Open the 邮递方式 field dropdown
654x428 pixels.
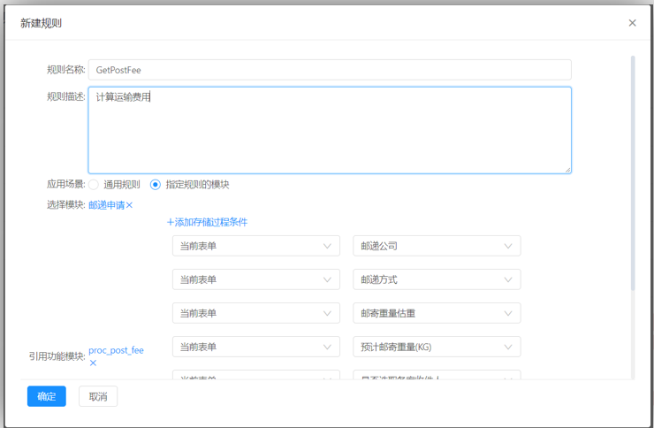[437, 279]
